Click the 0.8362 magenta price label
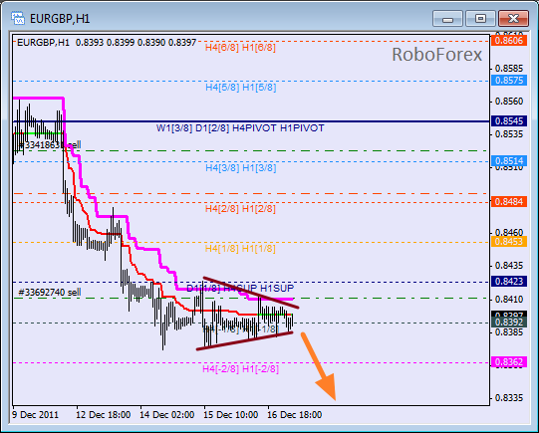The height and width of the screenshot is (433, 539). [x=509, y=362]
